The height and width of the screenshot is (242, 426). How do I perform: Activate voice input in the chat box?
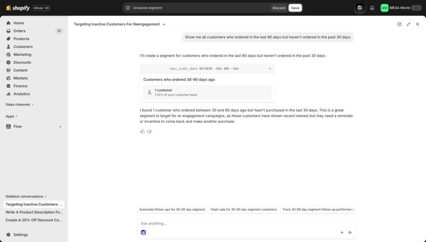coord(350,232)
